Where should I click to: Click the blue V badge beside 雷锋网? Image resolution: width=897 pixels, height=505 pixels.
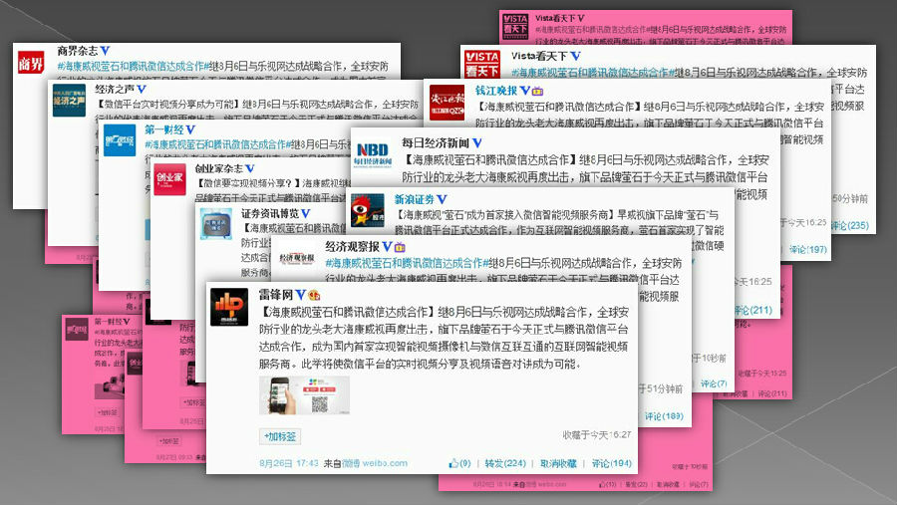pyautogui.click(x=300, y=295)
